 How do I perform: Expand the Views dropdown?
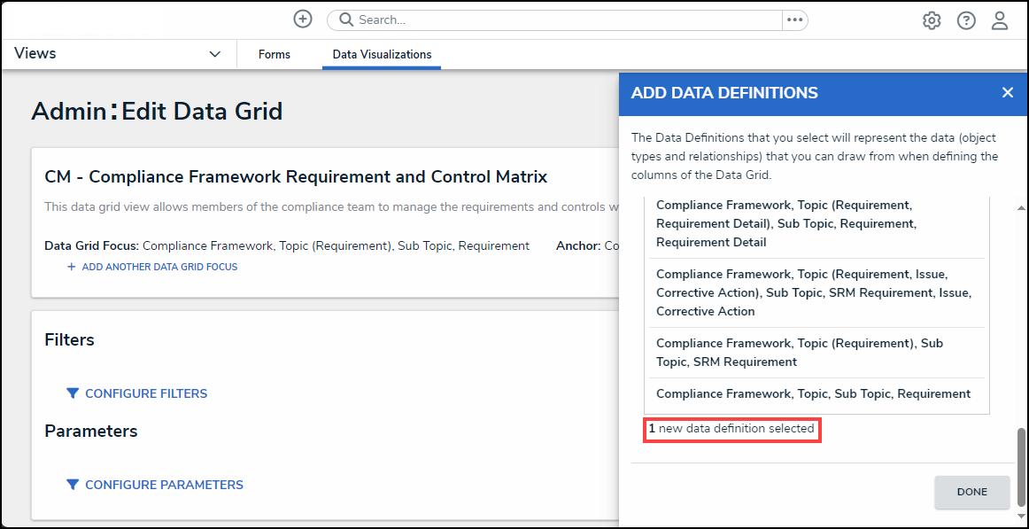(214, 54)
